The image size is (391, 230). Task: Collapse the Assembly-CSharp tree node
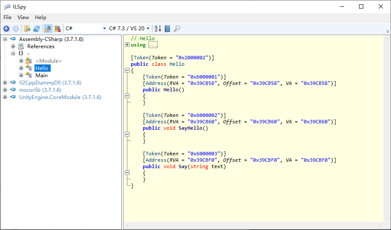[x=5, y=39]
